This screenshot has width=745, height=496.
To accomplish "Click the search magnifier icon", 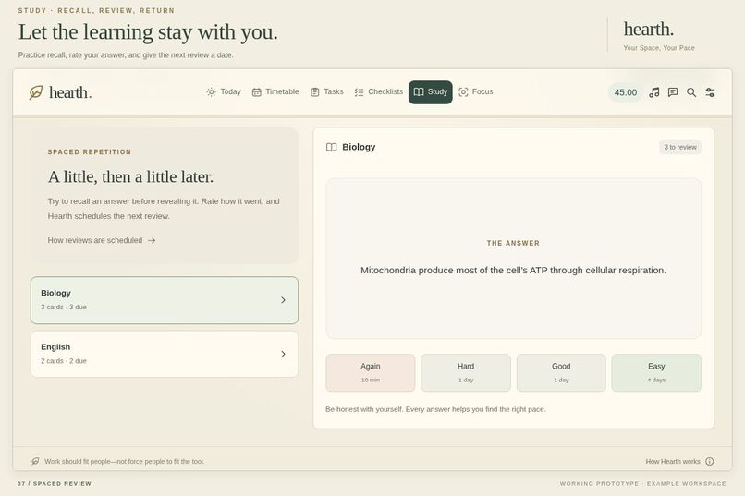I will coord(691,92).
